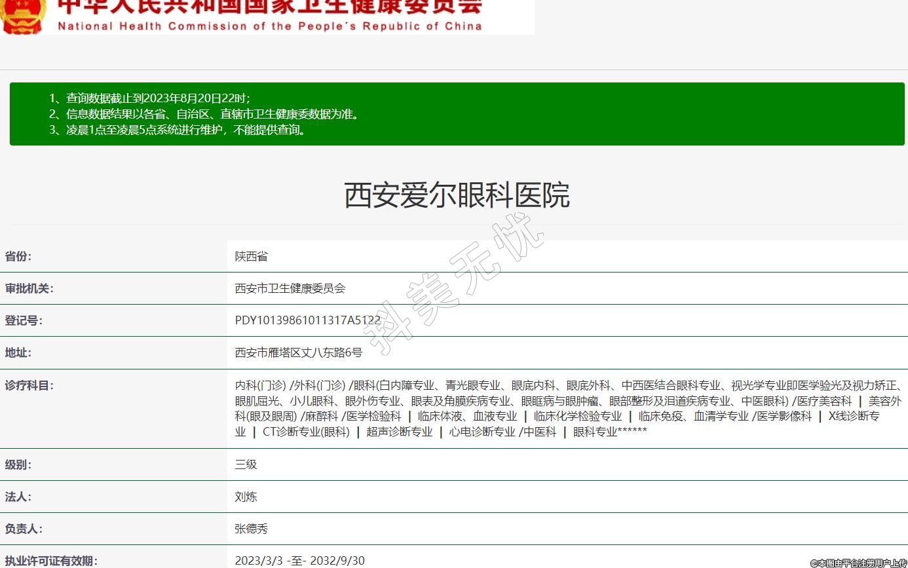
Task: Select the notice line about 2023年8月20日22时
Action: (x=149, y=98)
